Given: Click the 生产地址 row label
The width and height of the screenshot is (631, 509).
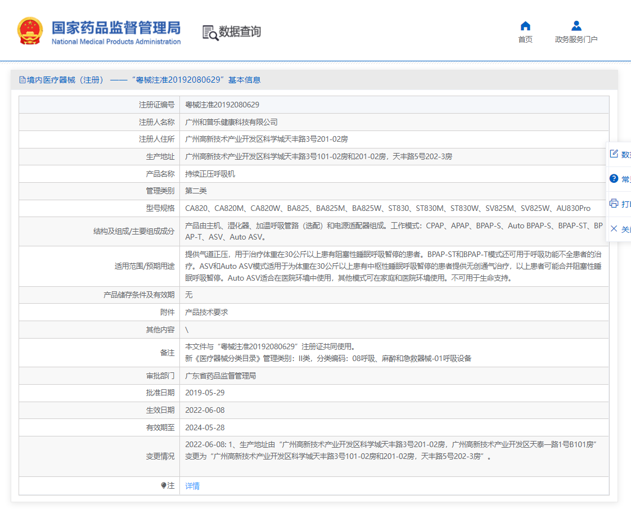Looking at the screenshot, I should coord(160,156).
